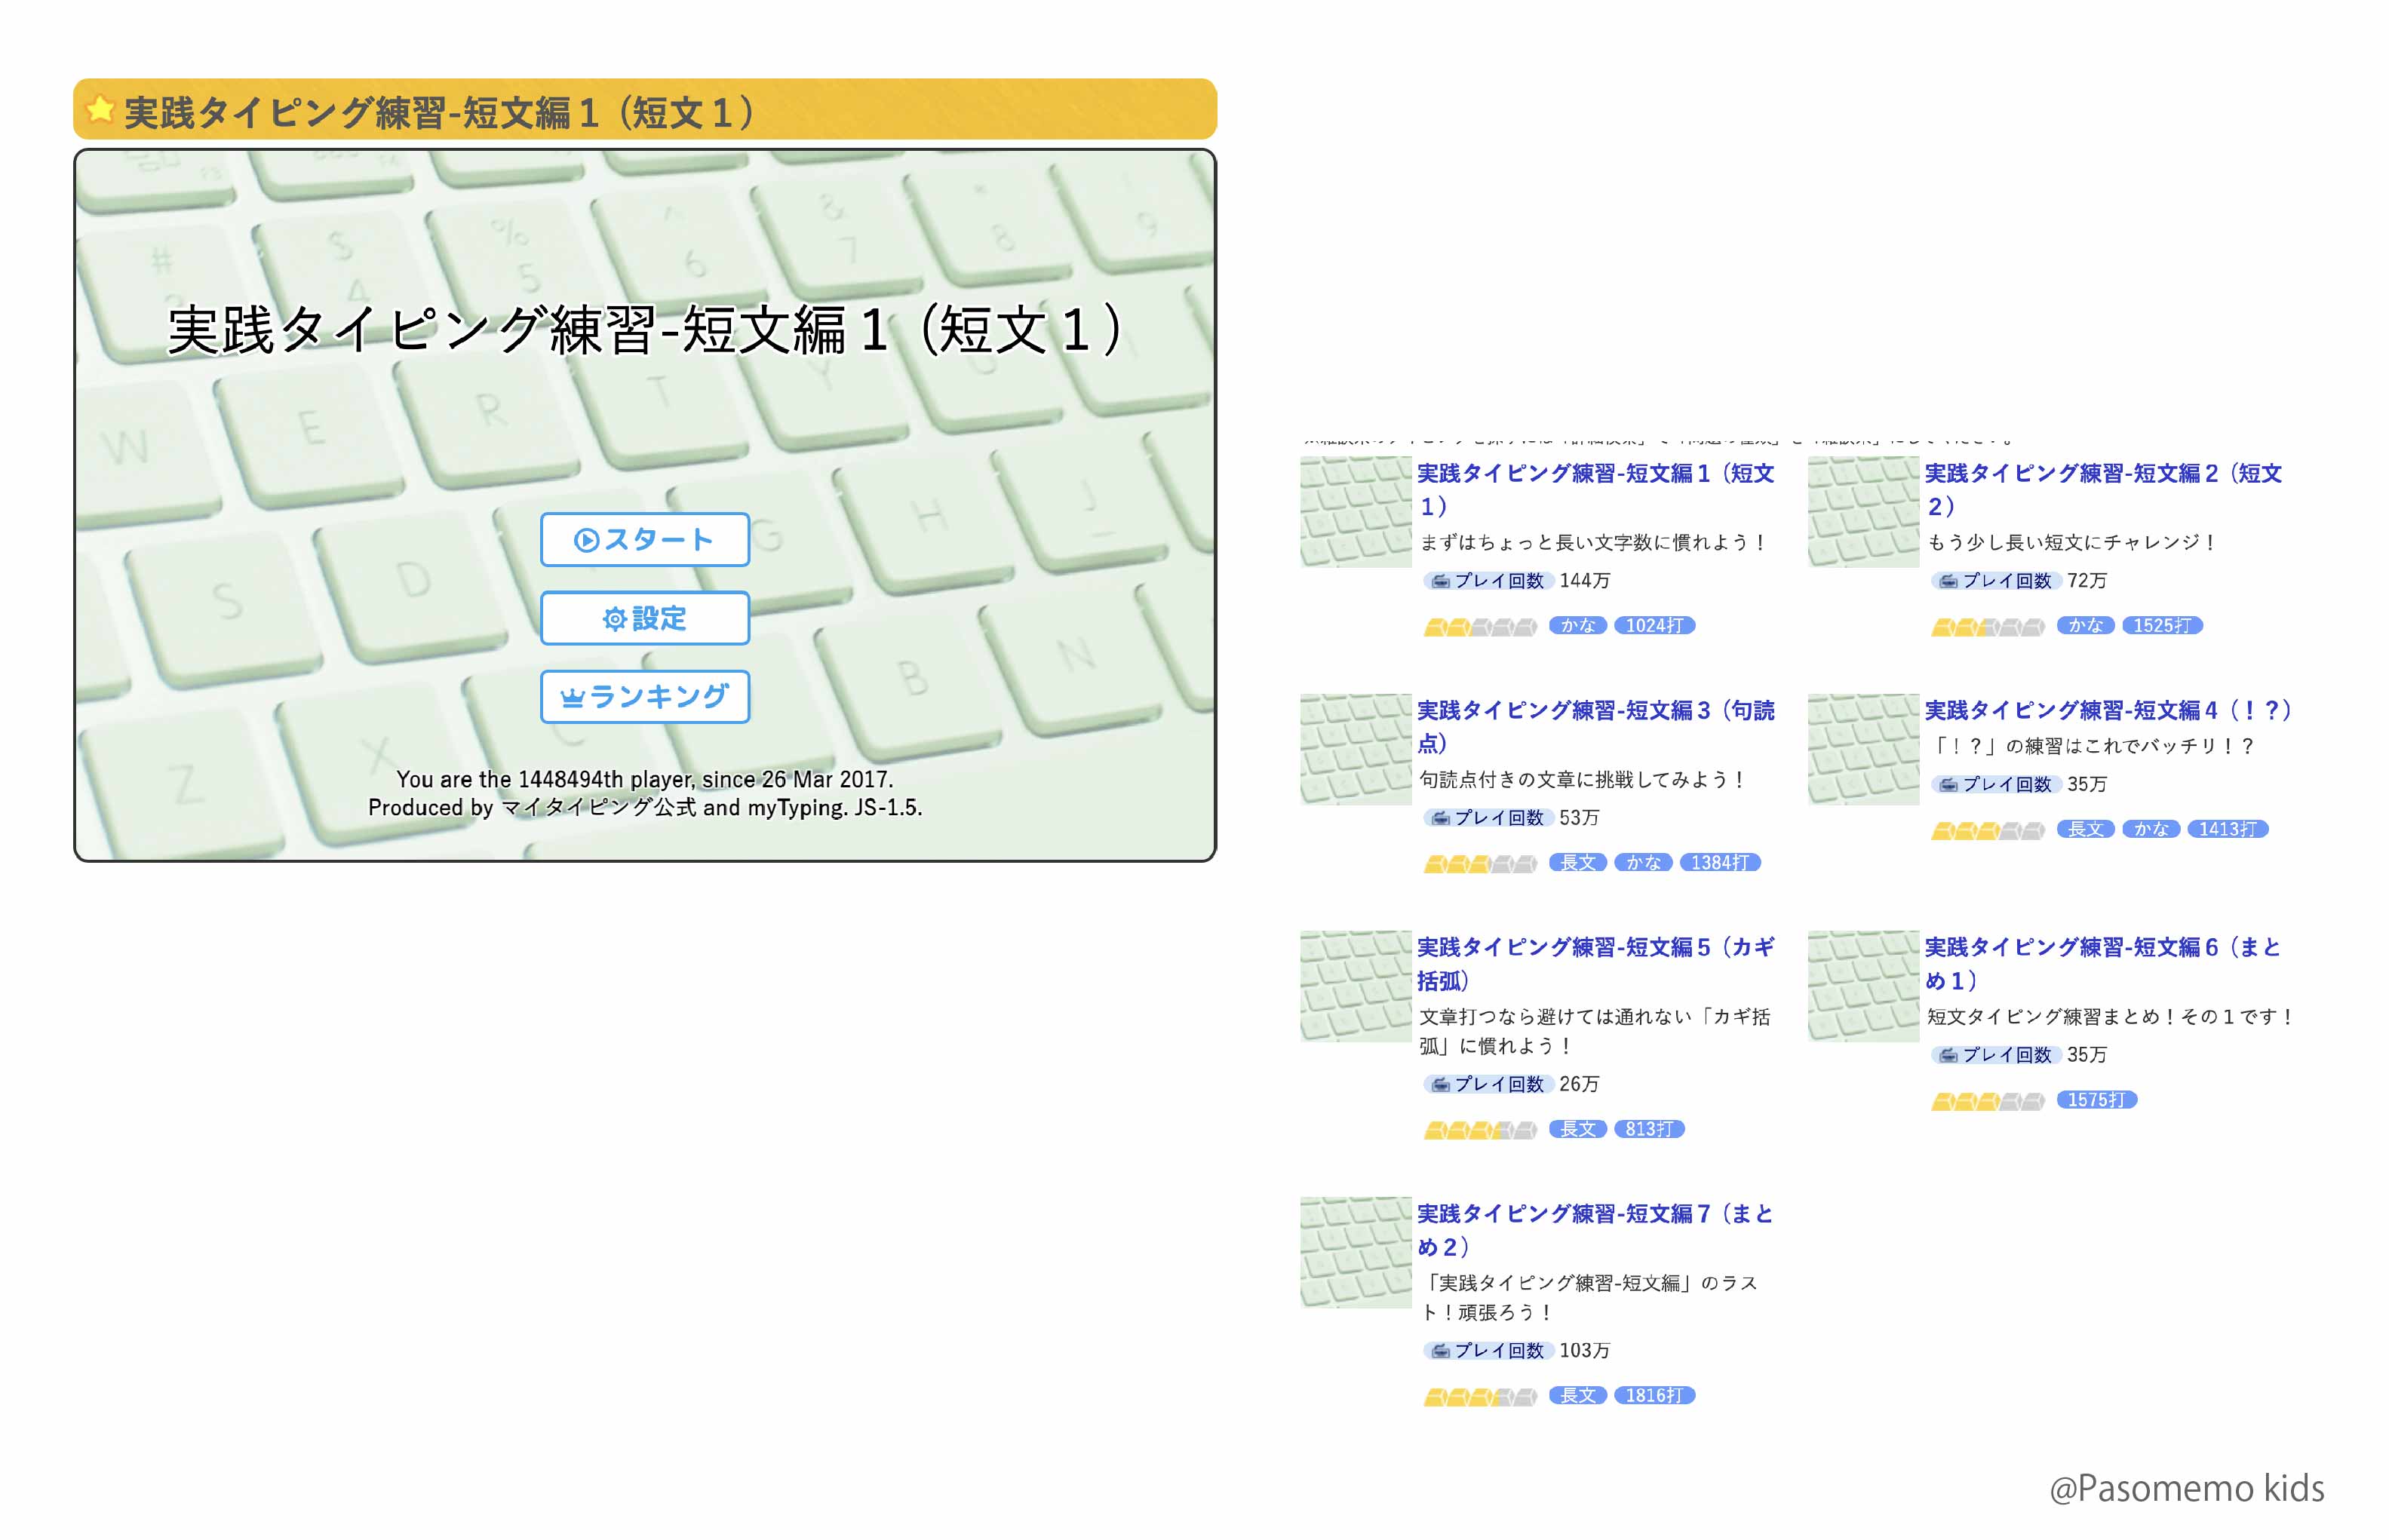Image resolution: width=2389 pixels, height=1540 pixels.
Task: Click keyboard thumbnail for 短文編１
Action: click(1355, 512)
